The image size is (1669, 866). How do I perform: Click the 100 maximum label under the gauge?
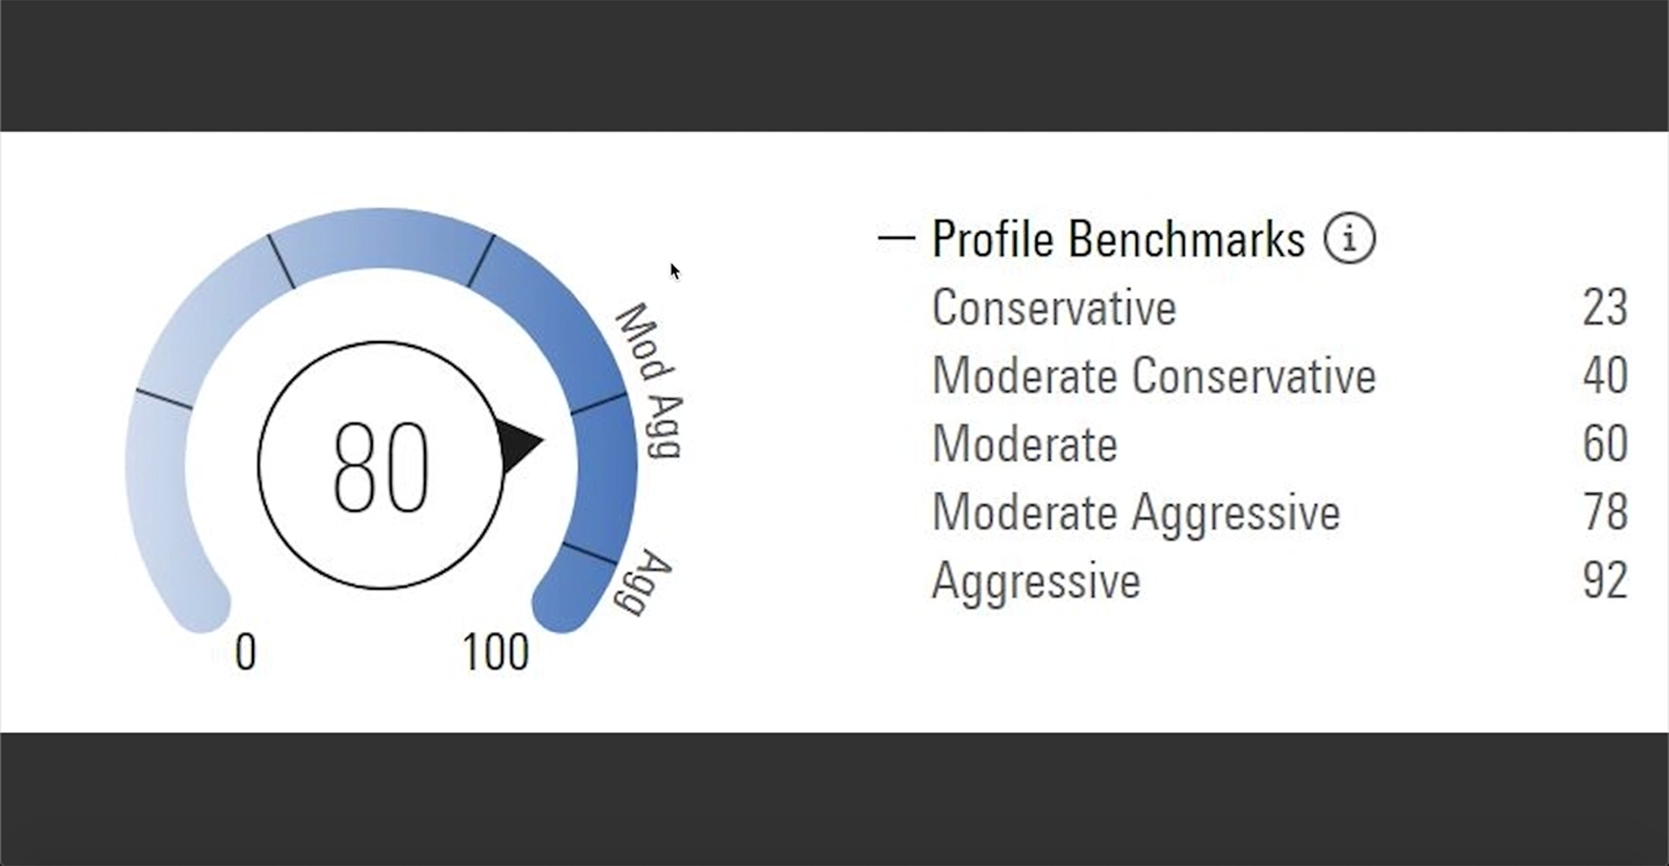click(x=495, y=652)
